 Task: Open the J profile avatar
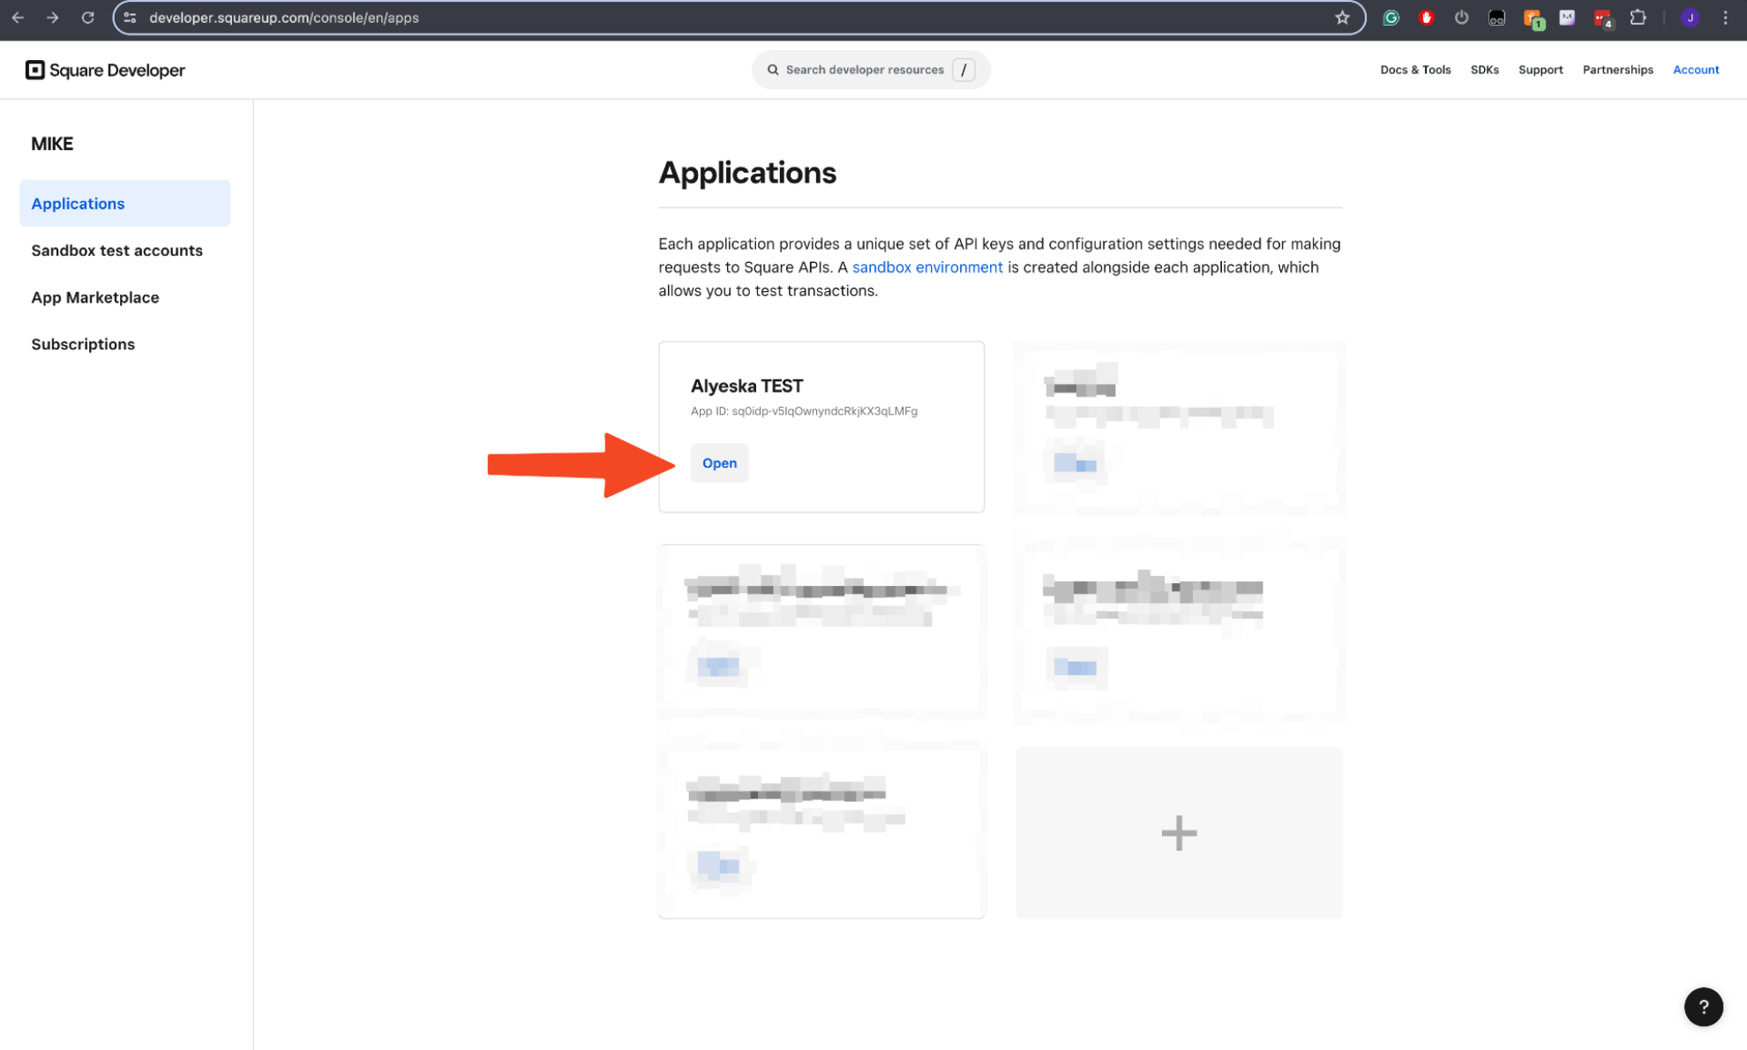1690,18
